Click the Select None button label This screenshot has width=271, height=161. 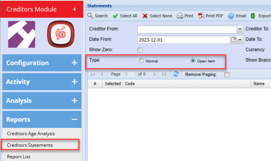[x=161, y=16]
